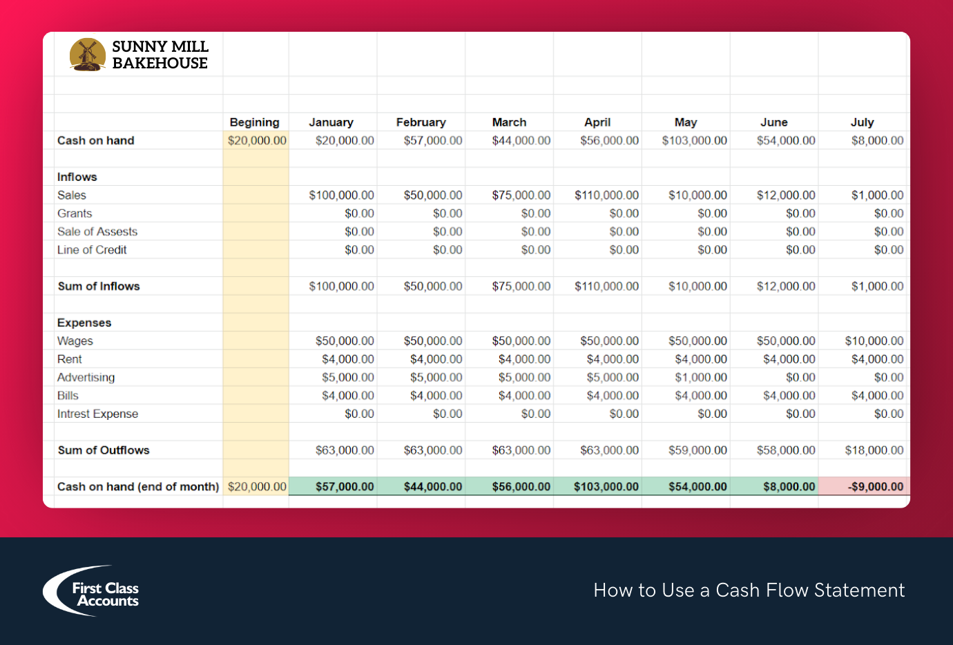953x645 pixels.
Task: Click the Intrest Expense label
Action: click(x=98, y=414)
